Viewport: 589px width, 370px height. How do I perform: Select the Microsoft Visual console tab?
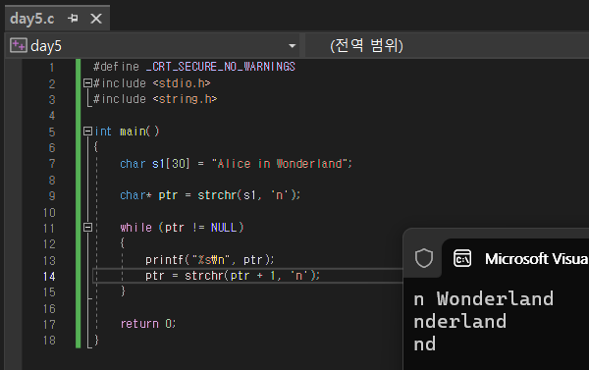515,259
